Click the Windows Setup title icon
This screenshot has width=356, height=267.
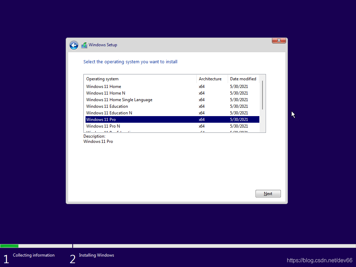click(84, 45)
